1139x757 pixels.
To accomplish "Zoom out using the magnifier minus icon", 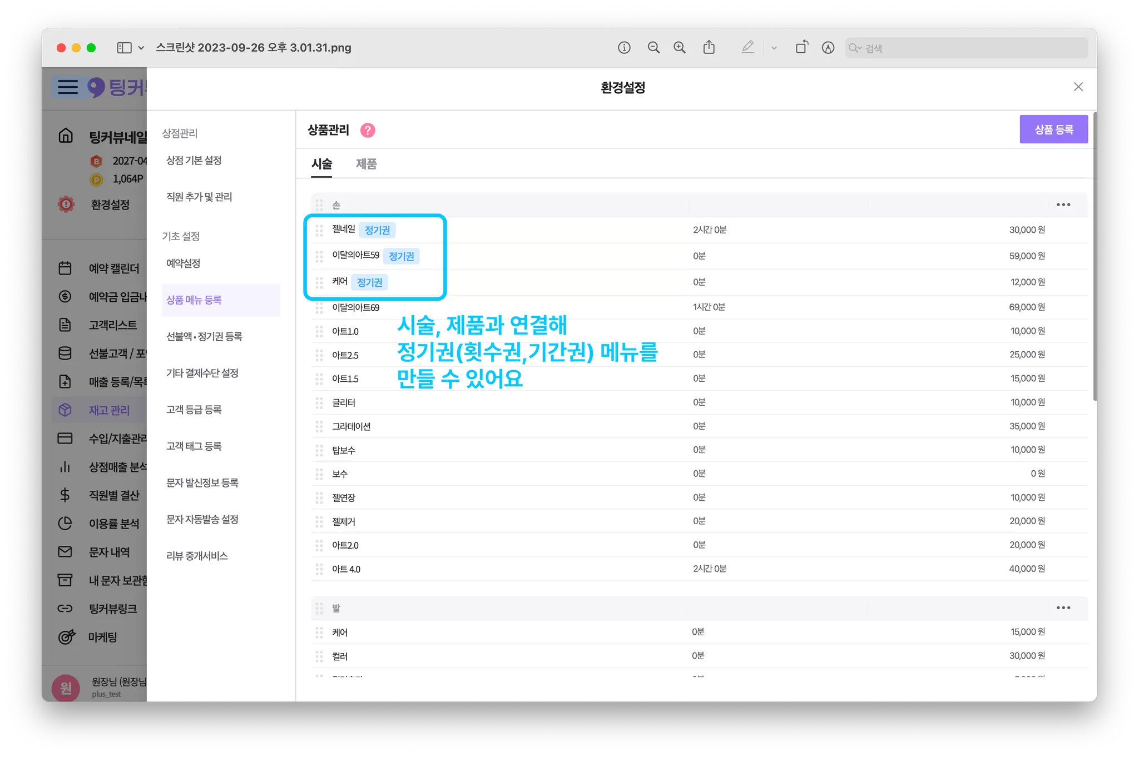I will pos(653,48).
